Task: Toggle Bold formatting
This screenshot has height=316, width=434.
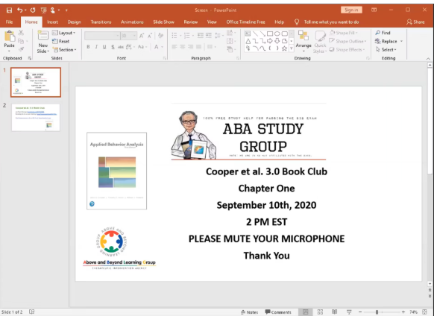Action: coord(88,47)
